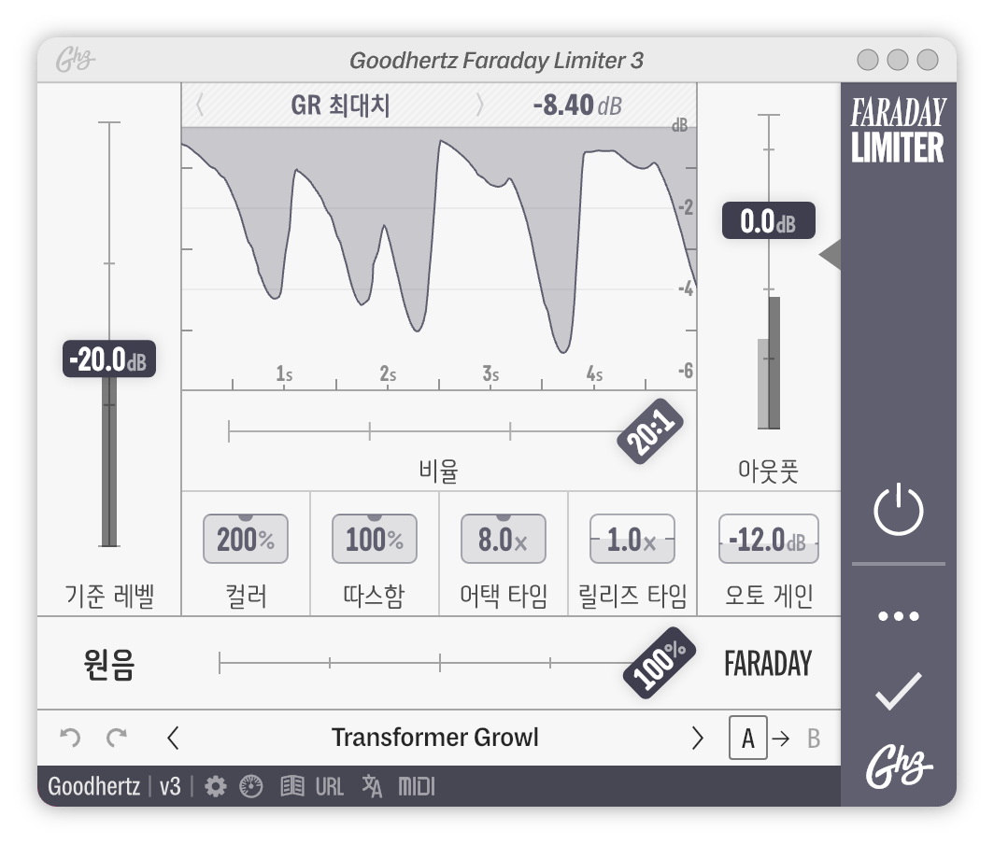Image resolution: width=994 pixels, height=844 pixels.
Task: Open the three-dots more options menu
Action: tap(899, 616)
